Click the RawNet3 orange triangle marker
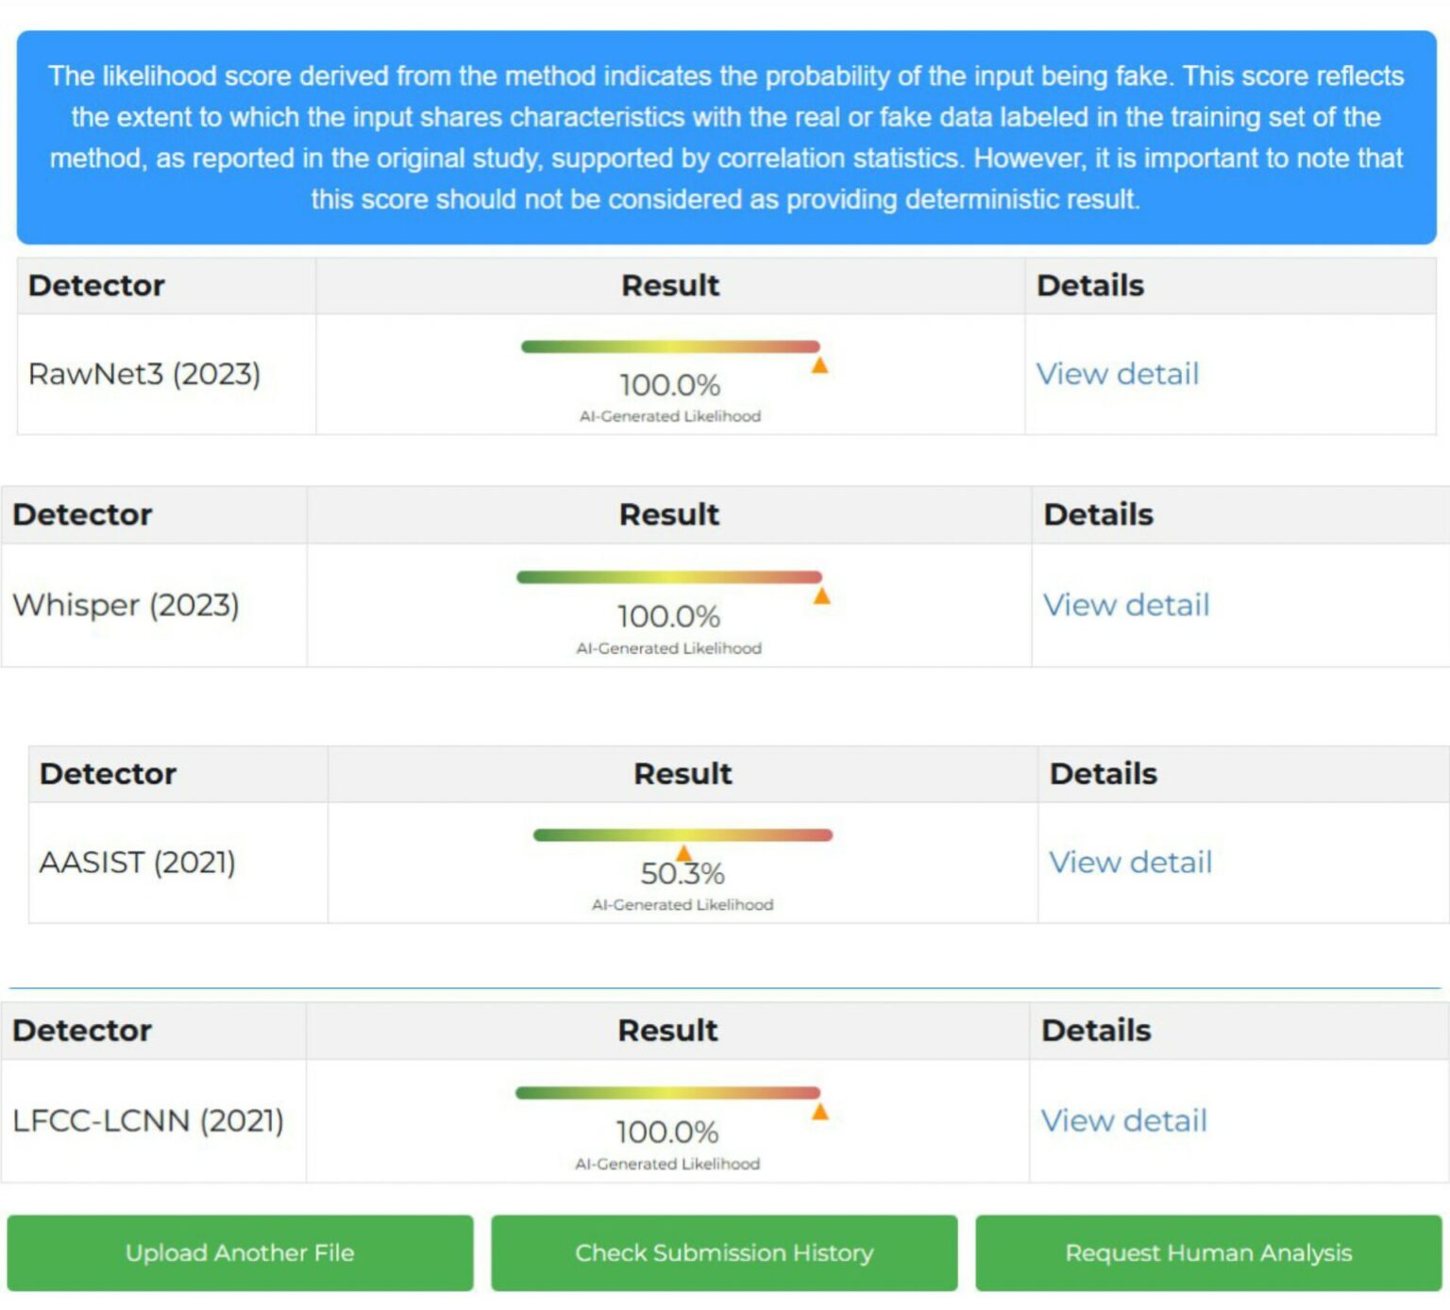This screenshot has height=1310, width=1450. pos(819,365)
